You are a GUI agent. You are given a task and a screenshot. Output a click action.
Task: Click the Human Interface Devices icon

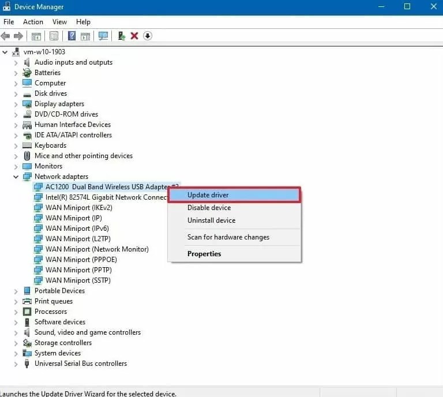(27, 125)
